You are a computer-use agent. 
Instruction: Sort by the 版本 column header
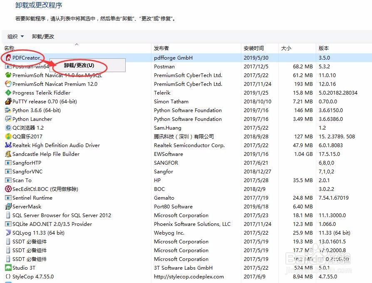324,48
